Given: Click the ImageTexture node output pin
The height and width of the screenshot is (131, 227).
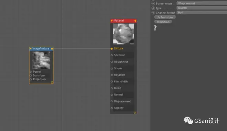Looking at the screenshot, I should pos(52,49).
